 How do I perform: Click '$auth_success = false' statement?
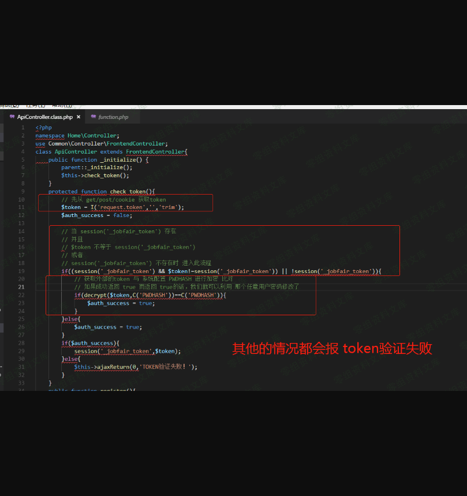96,215
